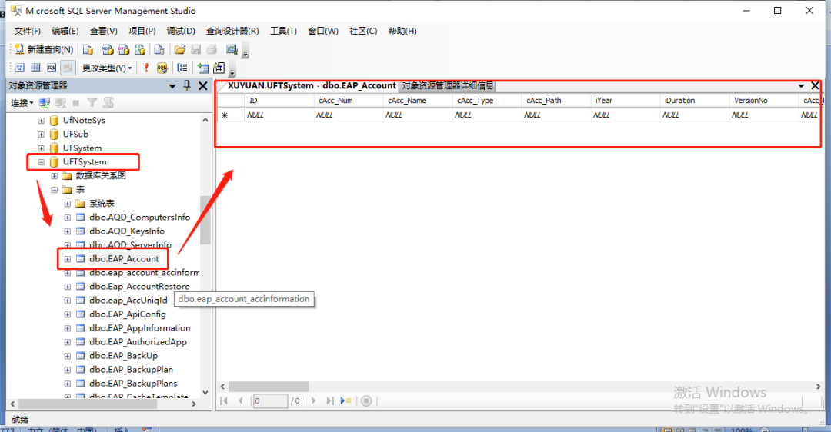Toggle the Show Criteria Pane grid button
831x432 pixels.
tap(35, 68)
